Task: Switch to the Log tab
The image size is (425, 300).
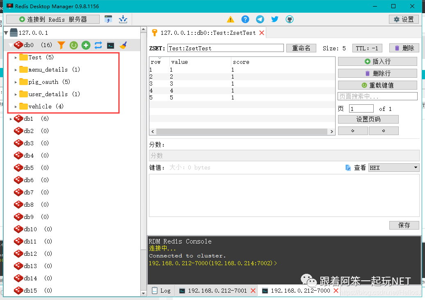Action: (162, 291)
